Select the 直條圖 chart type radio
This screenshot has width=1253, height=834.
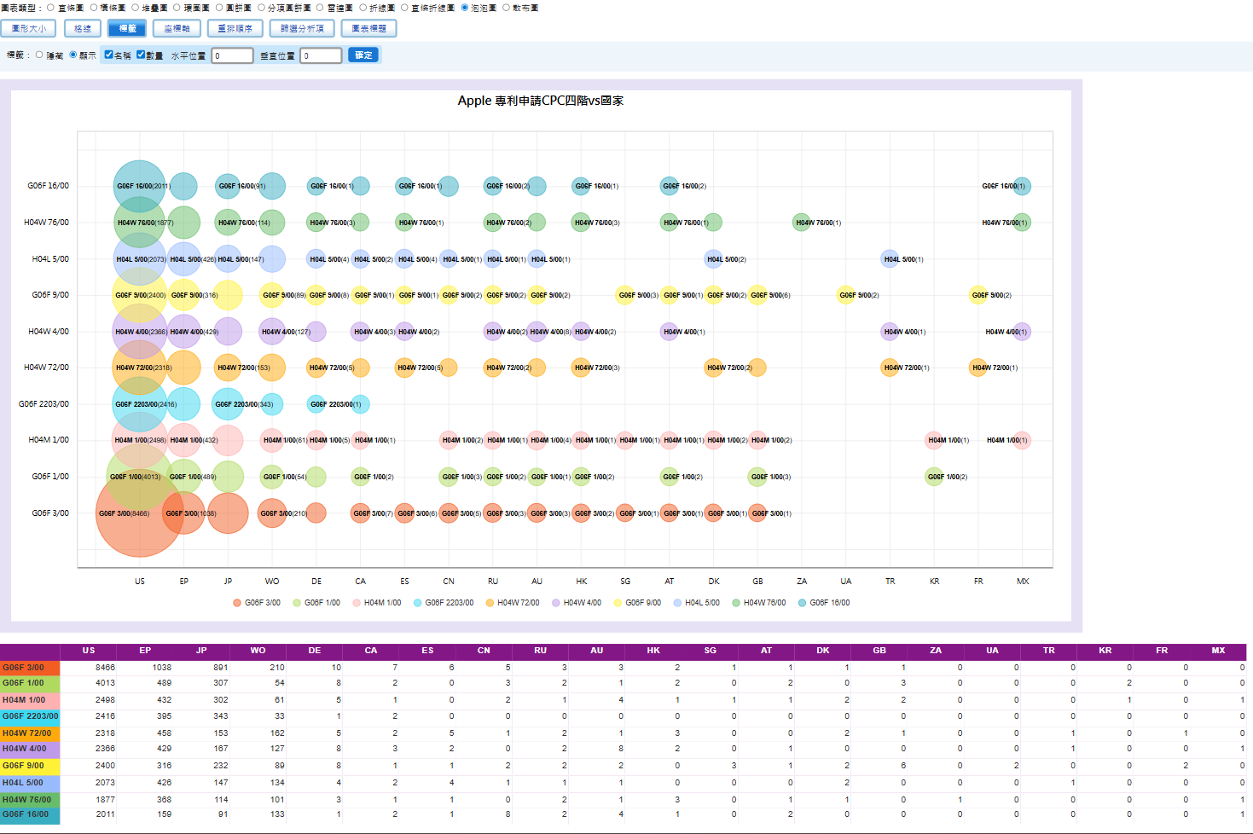pyautogui.click(x=50, y=8)
